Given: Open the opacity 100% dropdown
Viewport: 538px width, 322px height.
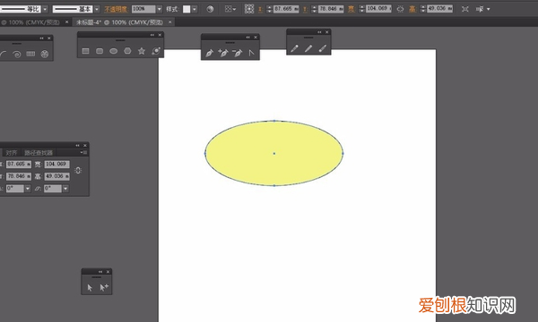Looking at the screenshot, I should (160, 9).
